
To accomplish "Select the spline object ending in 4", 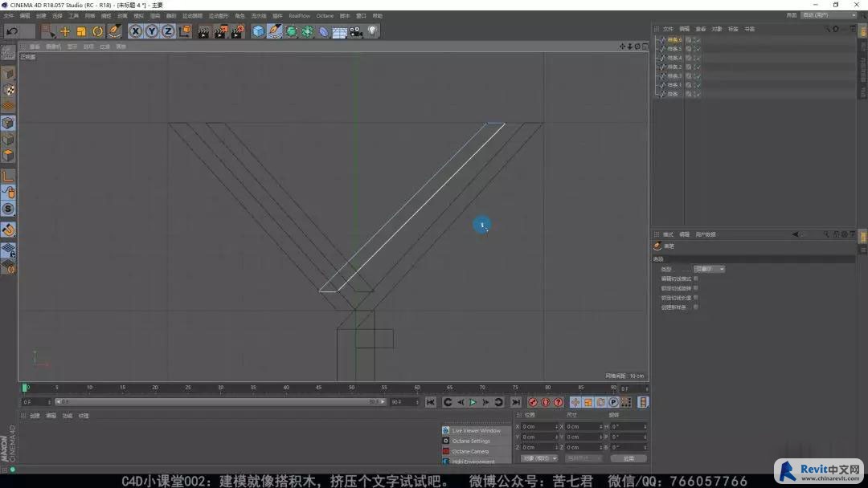I will pos(674,58).
